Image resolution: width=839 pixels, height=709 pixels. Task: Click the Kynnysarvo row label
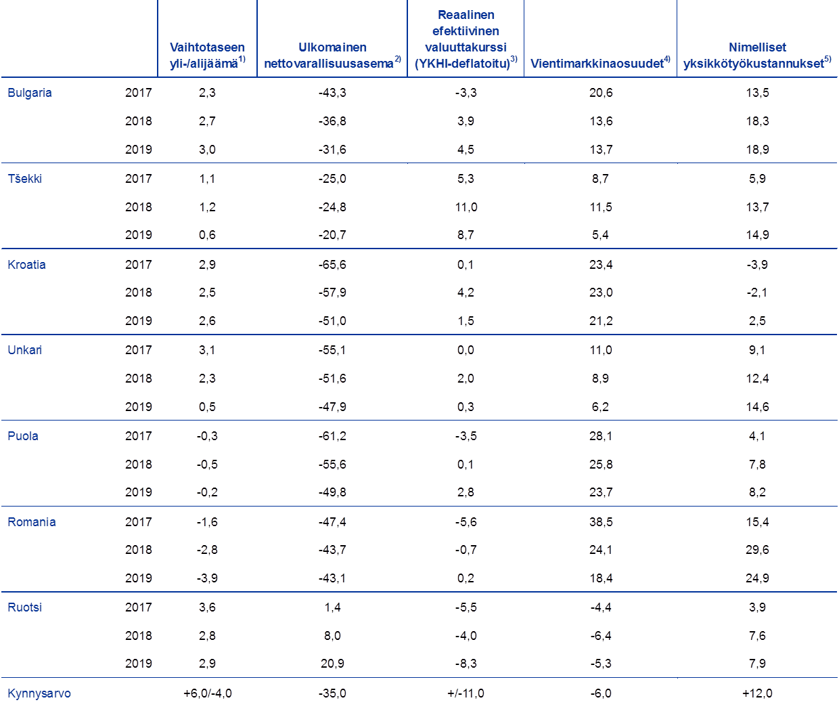(x=39, y=693)
